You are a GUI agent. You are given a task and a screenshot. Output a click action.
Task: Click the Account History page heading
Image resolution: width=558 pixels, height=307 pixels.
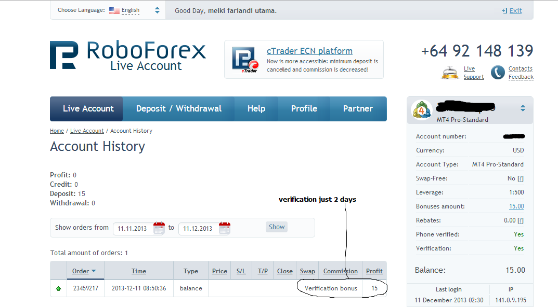click(x=98, y=146)
